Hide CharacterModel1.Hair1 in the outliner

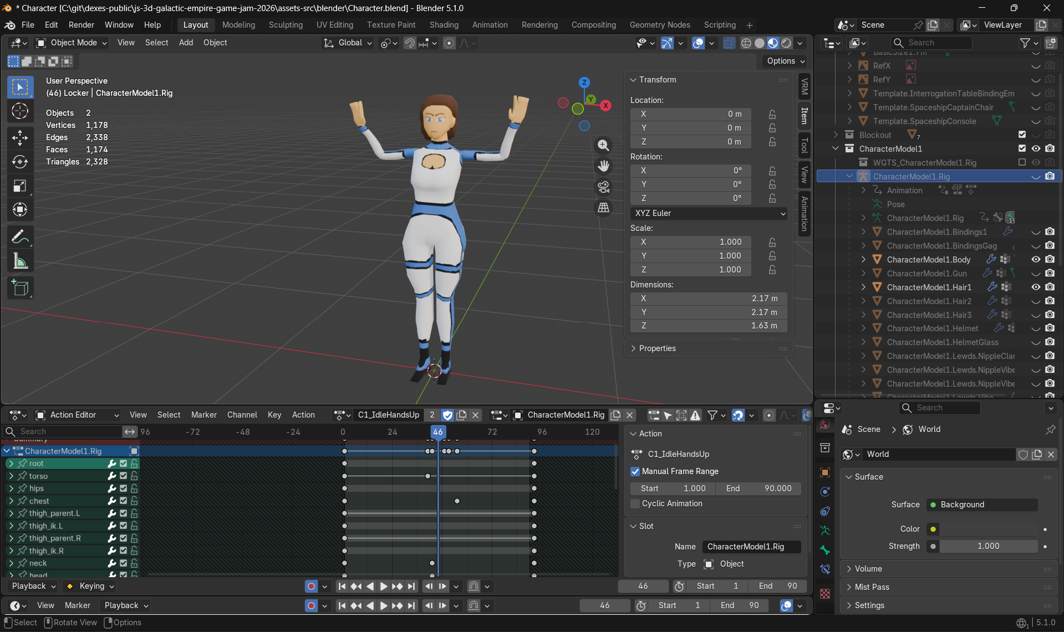pos(1036,287)
